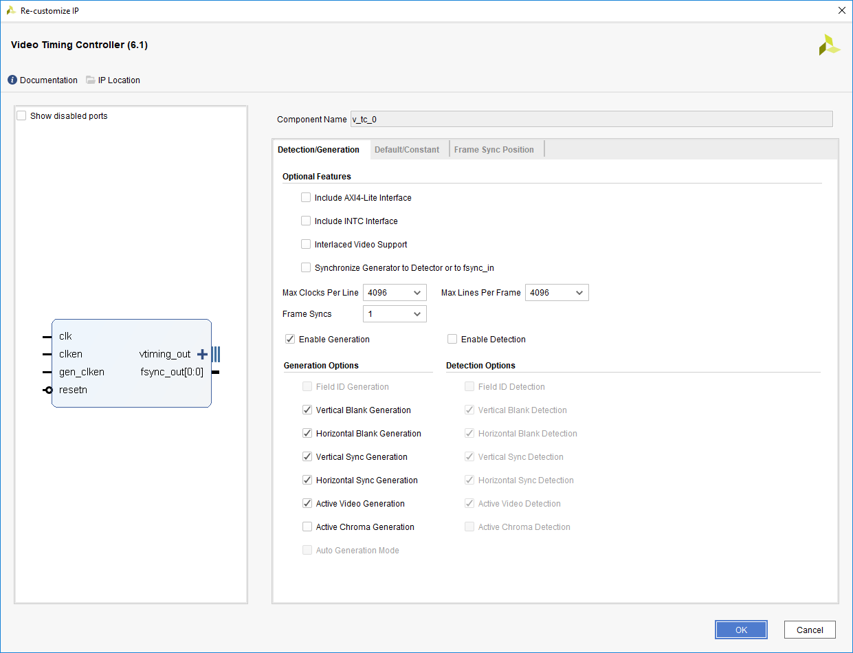The image size is (853, 653).
Task: Toggle Active Video Generation checkbox
Action: (307, 503)
